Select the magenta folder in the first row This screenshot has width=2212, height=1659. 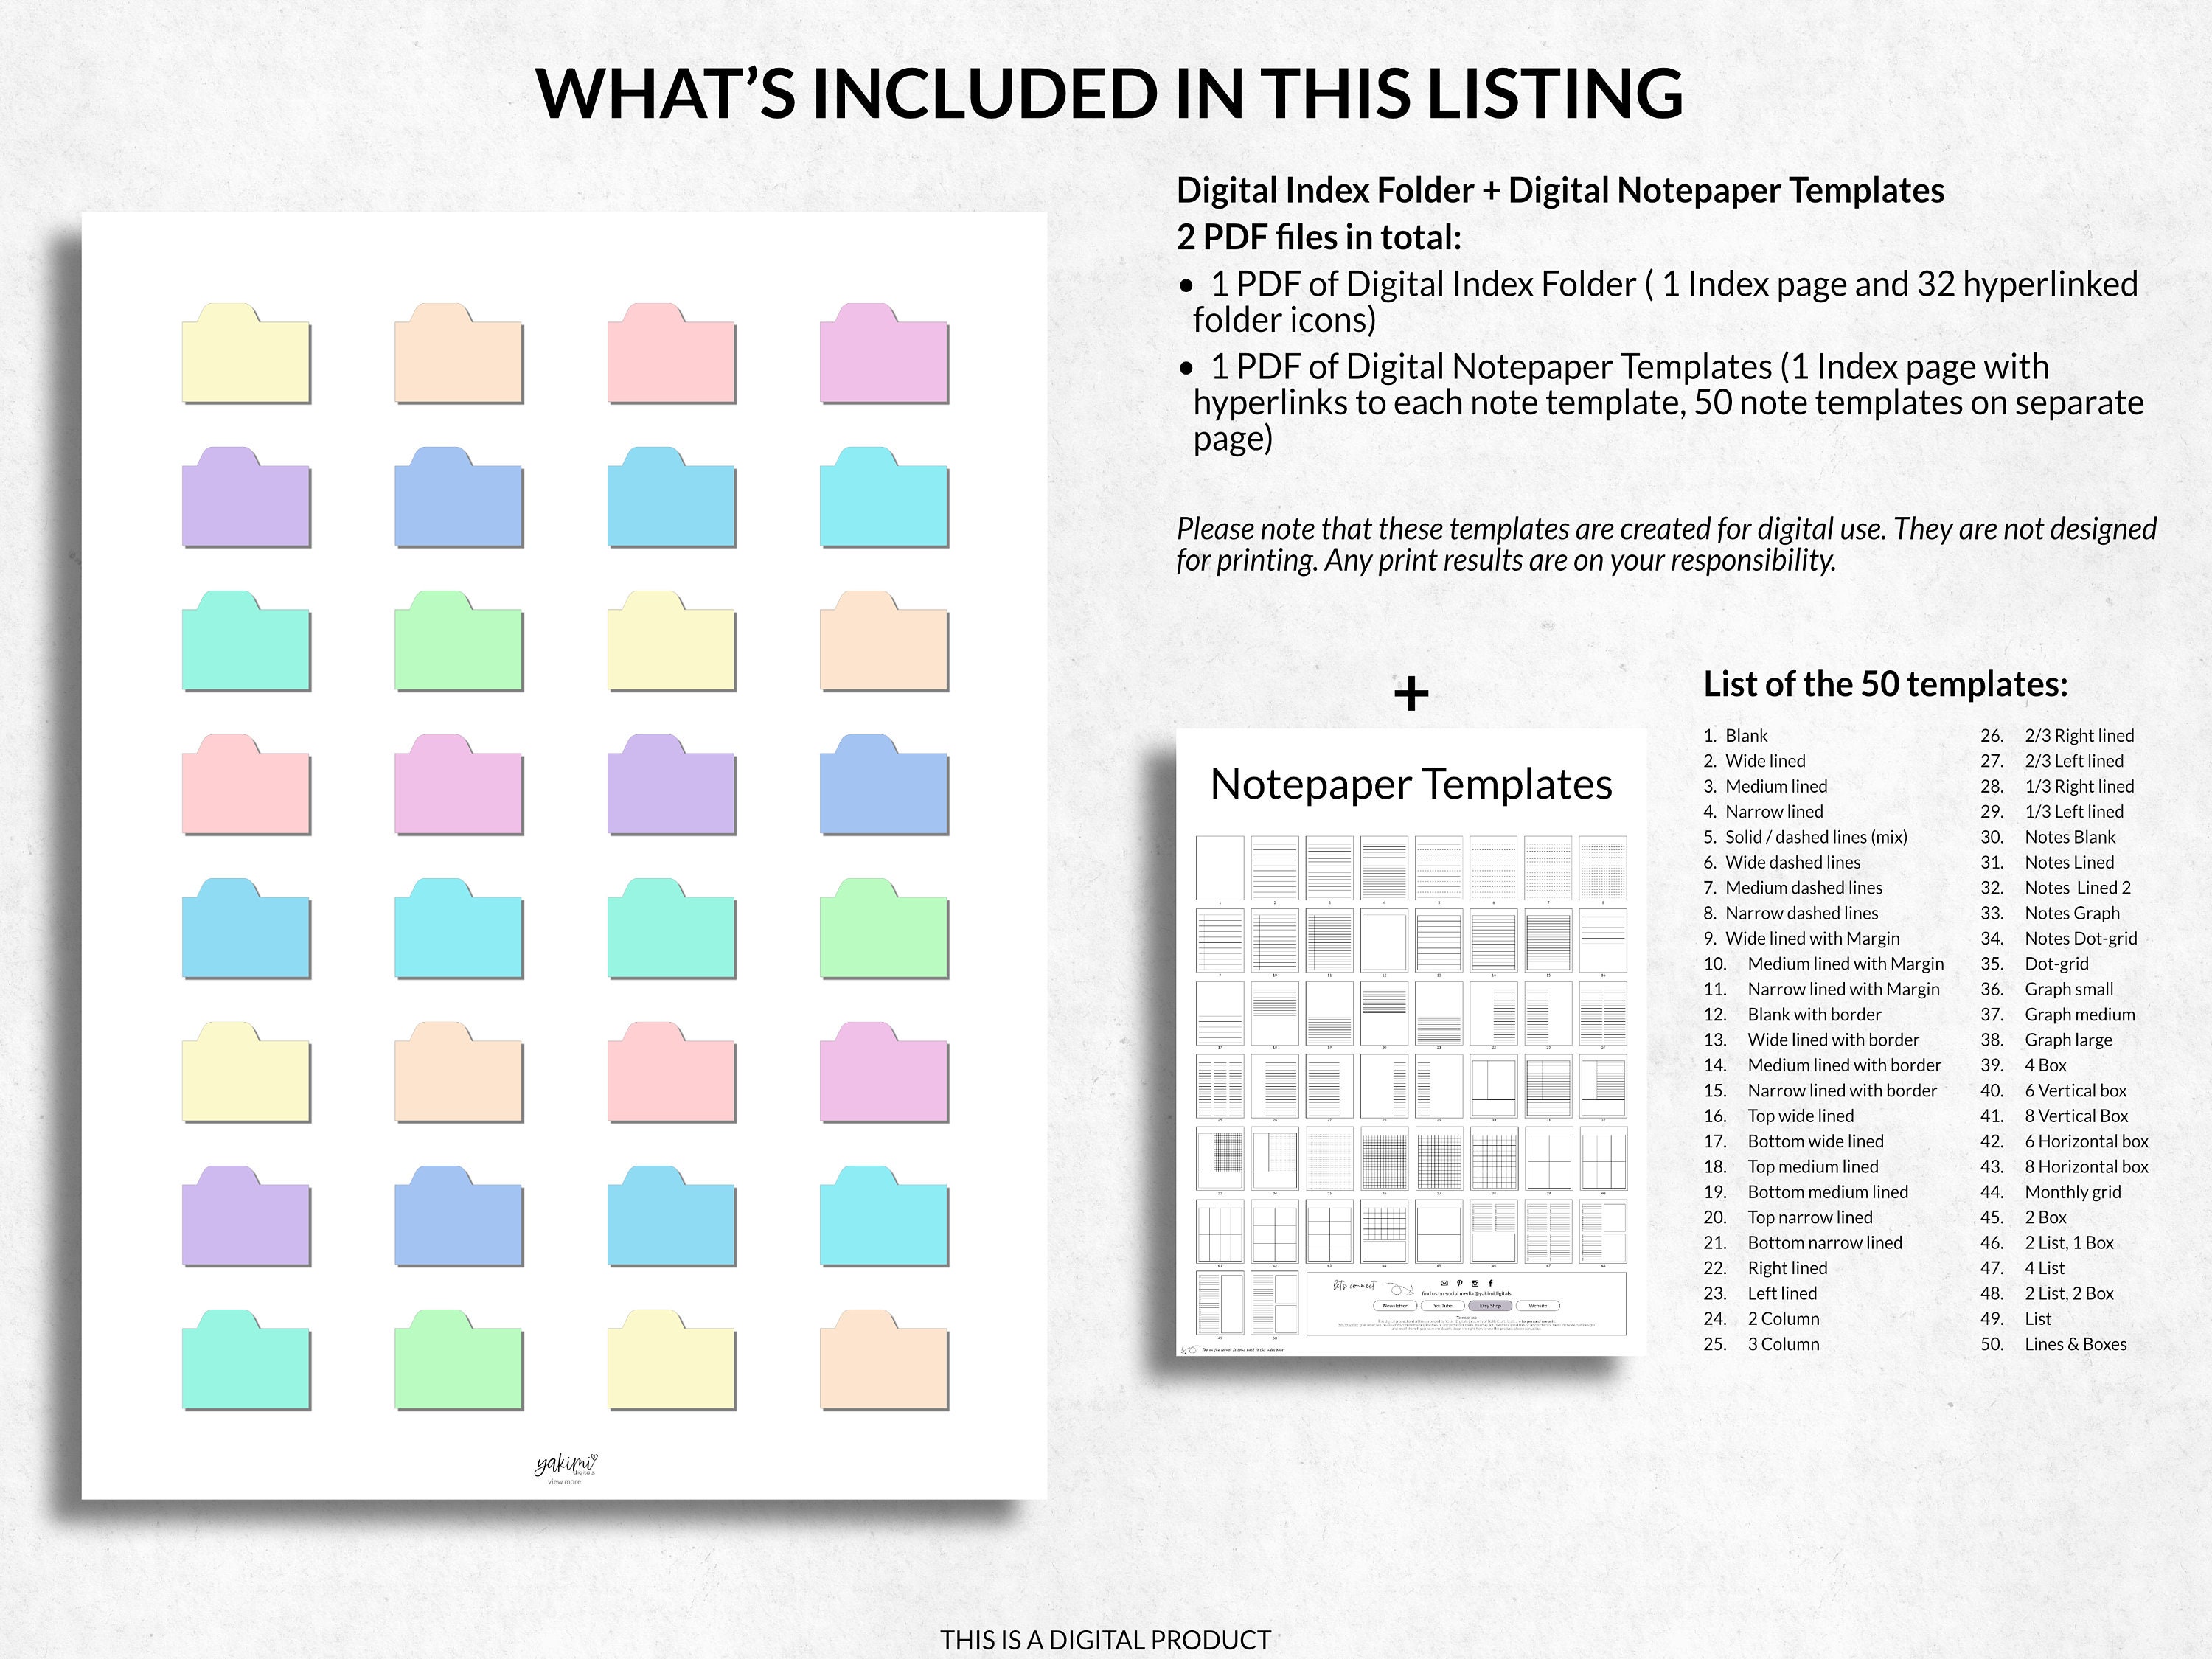click(884, 353)
